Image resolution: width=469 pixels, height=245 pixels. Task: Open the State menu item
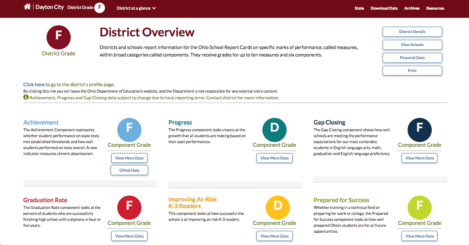click(359, 8)
